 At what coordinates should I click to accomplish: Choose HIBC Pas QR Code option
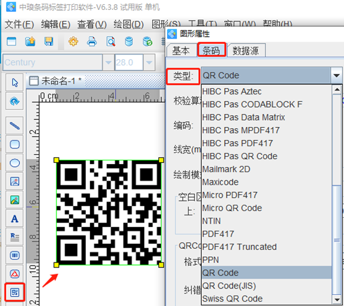click(266, 156)
